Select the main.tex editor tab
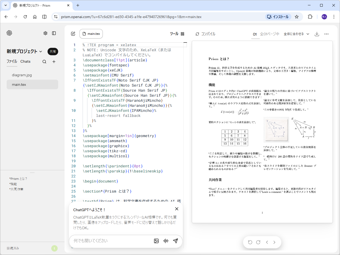Image resolution: width=340 pixels, height=255 pixels. (x=91, y=33)
